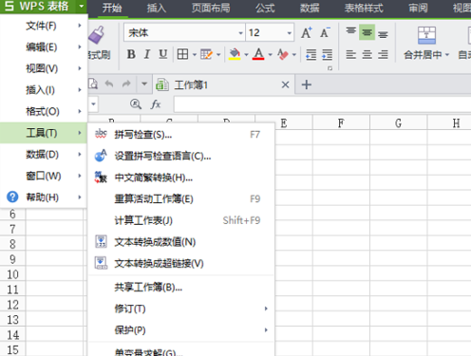Toggle Underline formatting
The height and width of the screenshot is (356, 471).
point(163,54)
